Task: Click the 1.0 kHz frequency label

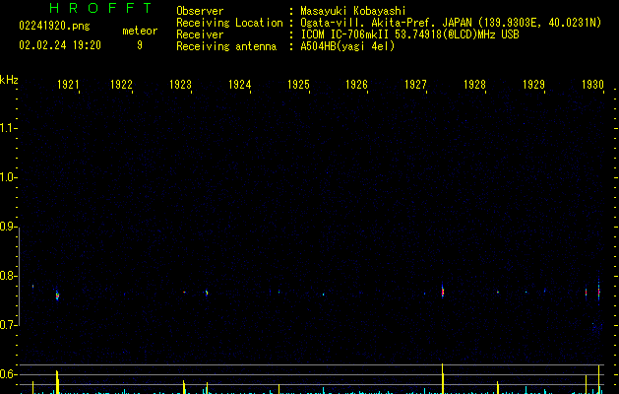Action: tap(8, 177)
